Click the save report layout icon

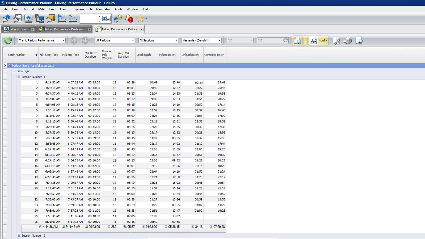(297, 40)
